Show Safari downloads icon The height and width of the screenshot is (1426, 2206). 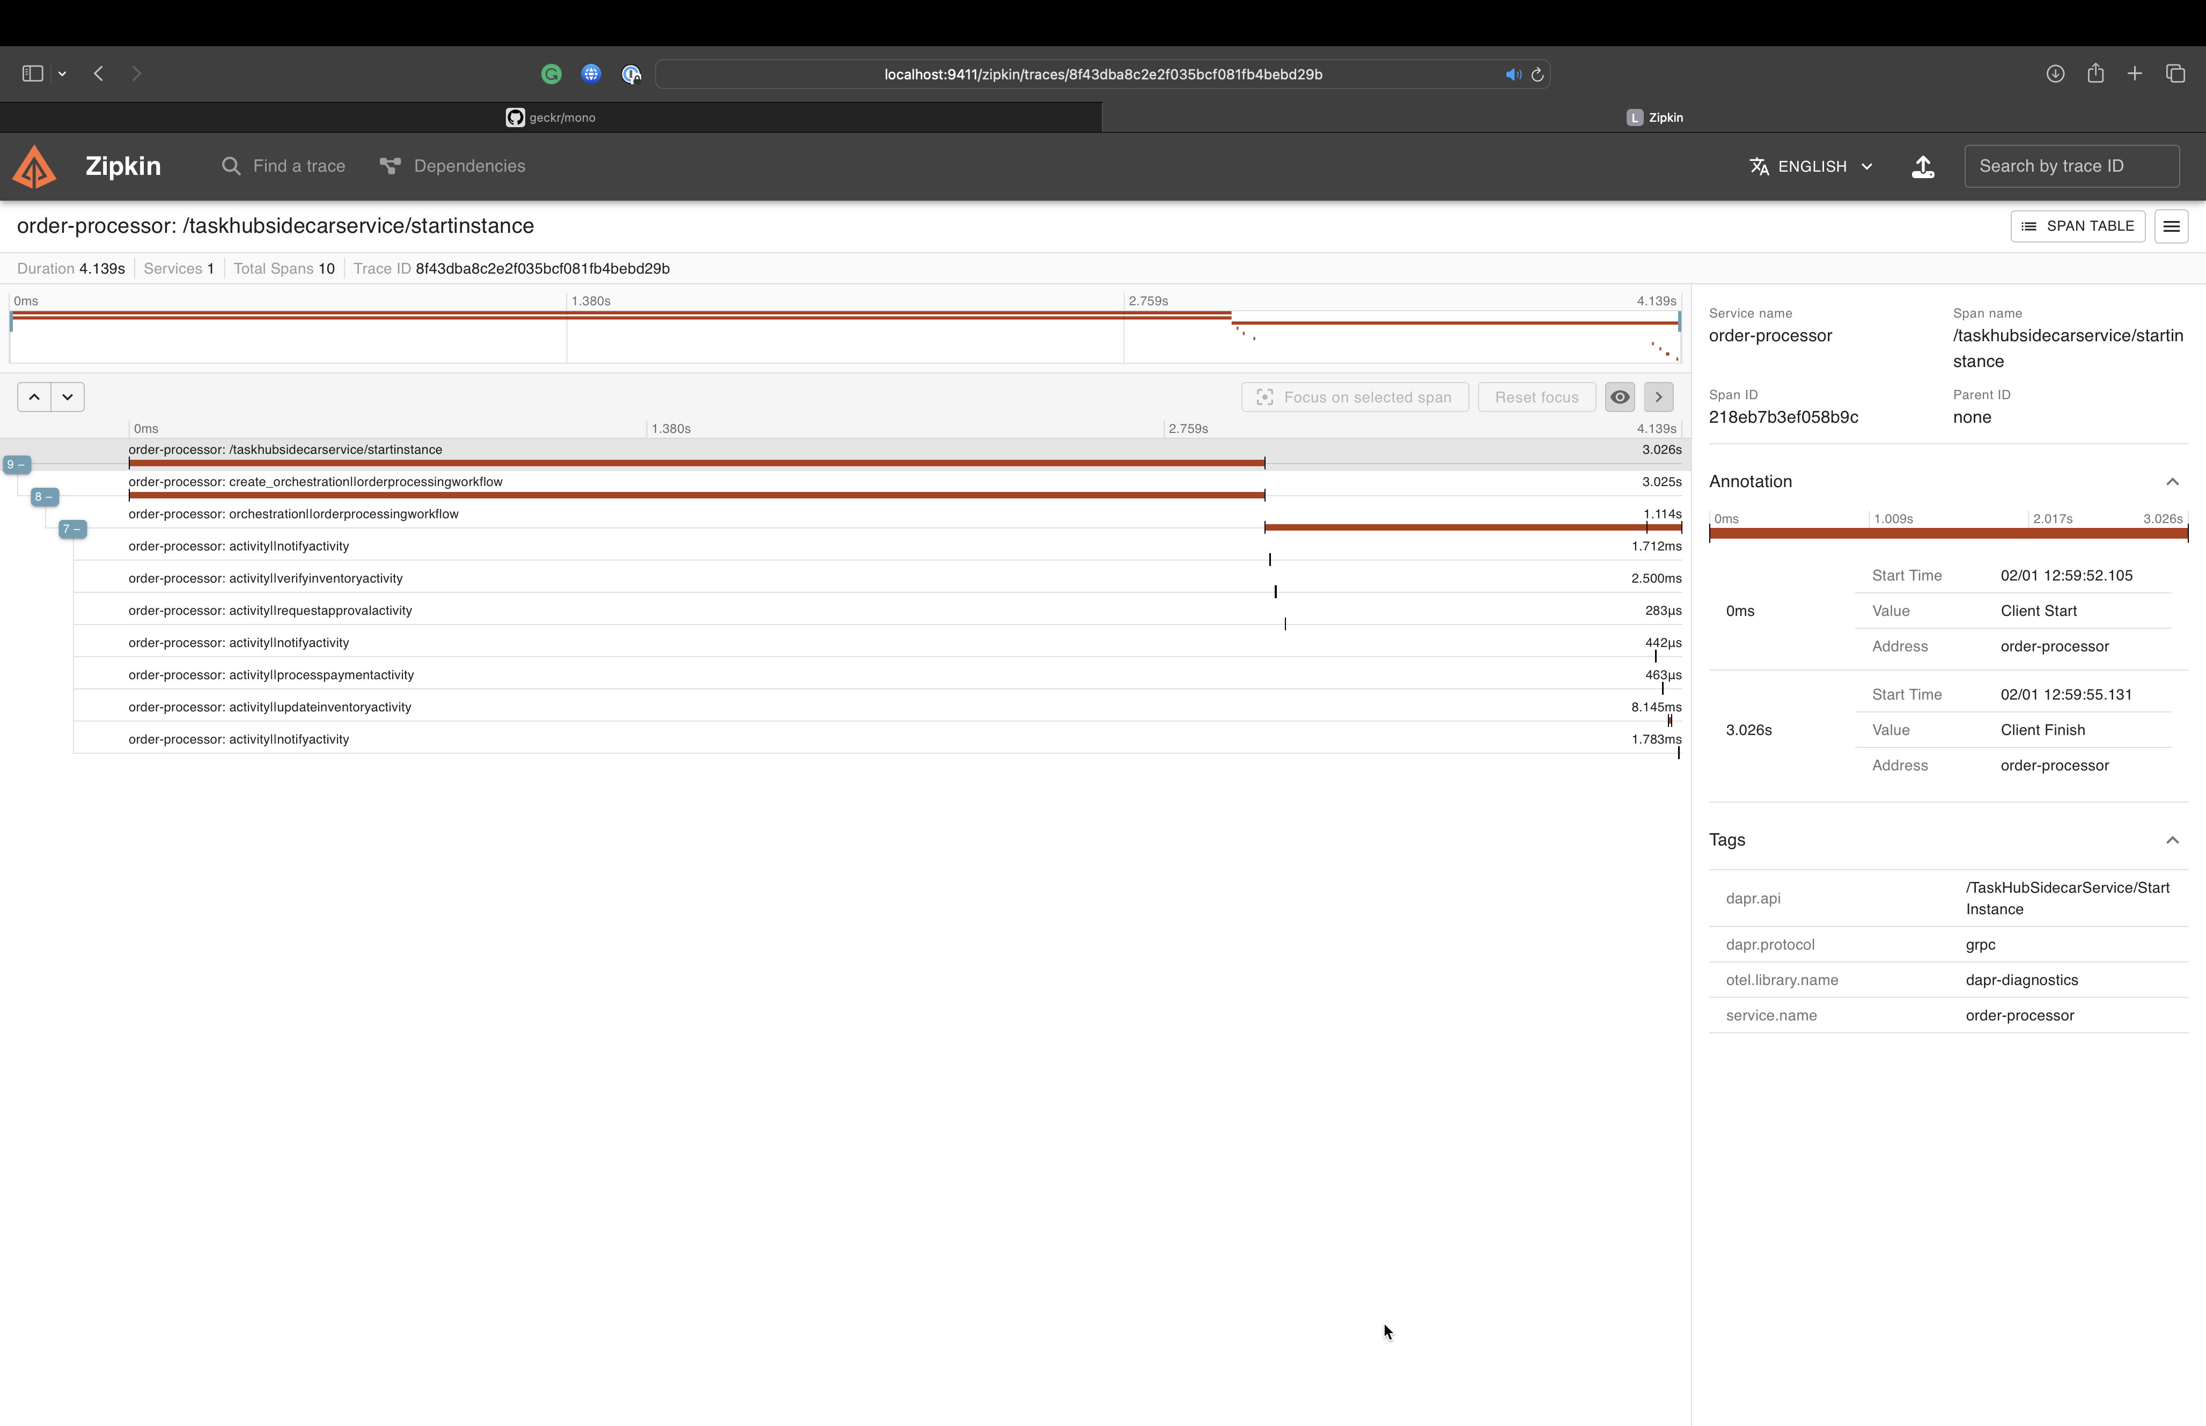click(2055, 73)
